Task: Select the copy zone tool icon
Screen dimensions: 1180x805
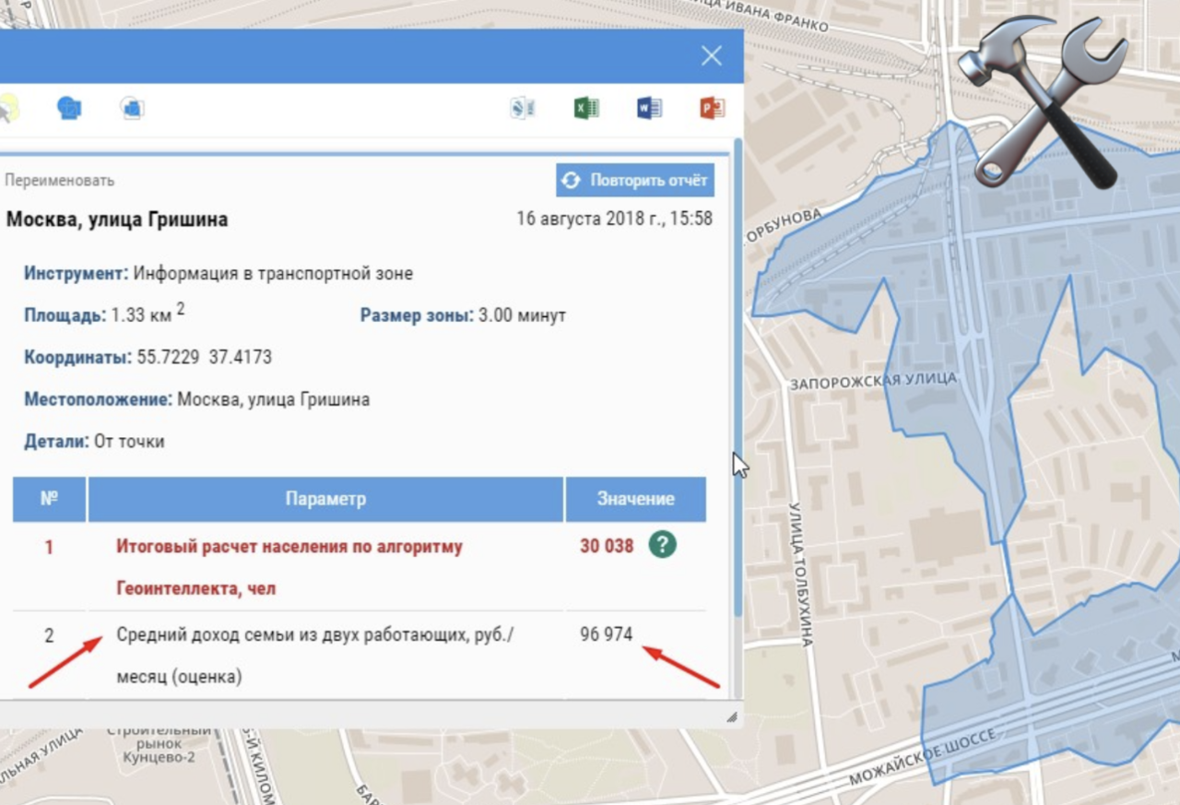Action: click(131, 108)
